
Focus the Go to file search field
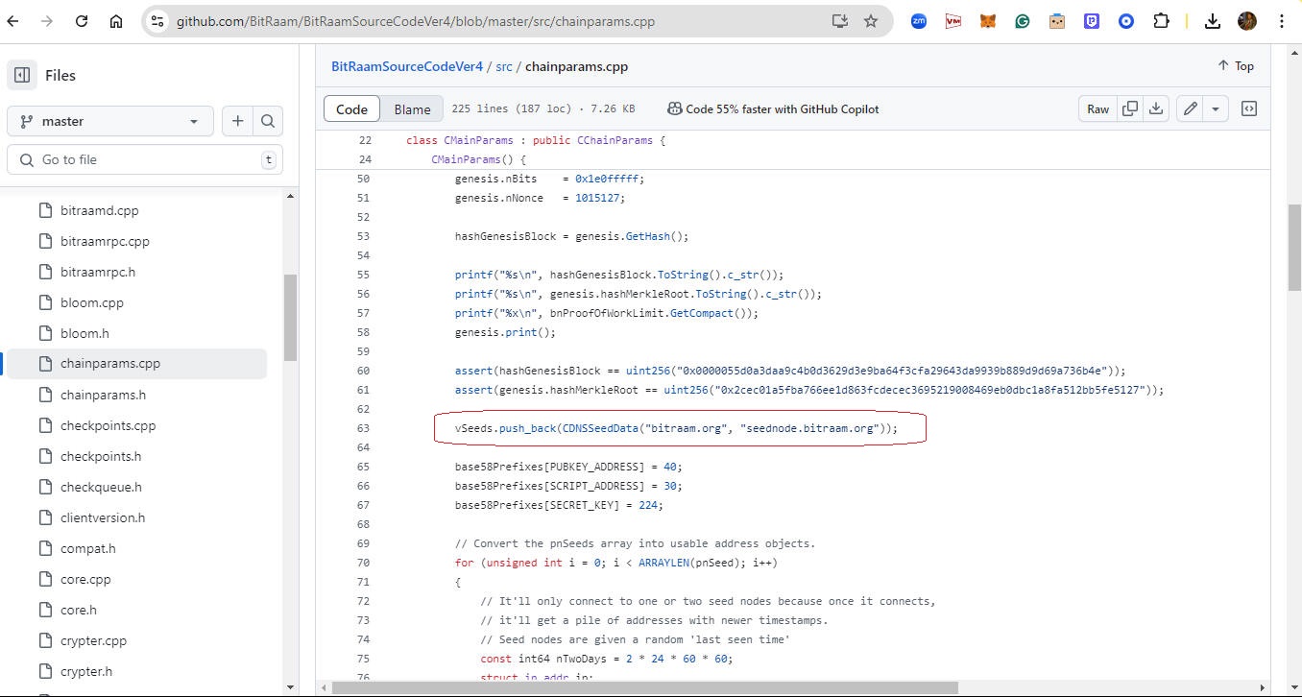click(145, 159)
